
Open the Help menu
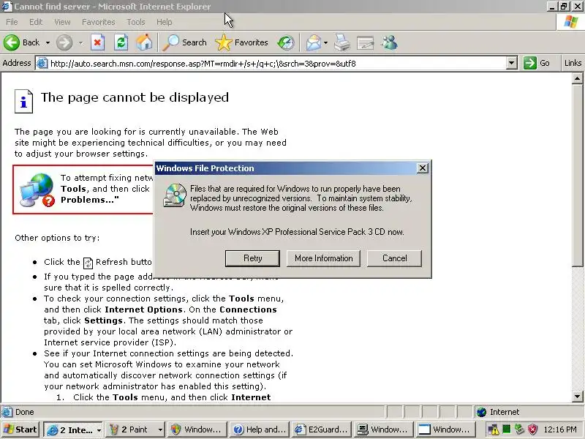164,22
